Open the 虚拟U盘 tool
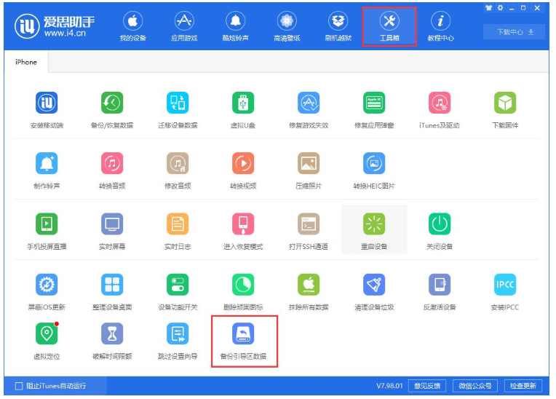The width and height of the screenshot is (556, 399). [243, 103]
